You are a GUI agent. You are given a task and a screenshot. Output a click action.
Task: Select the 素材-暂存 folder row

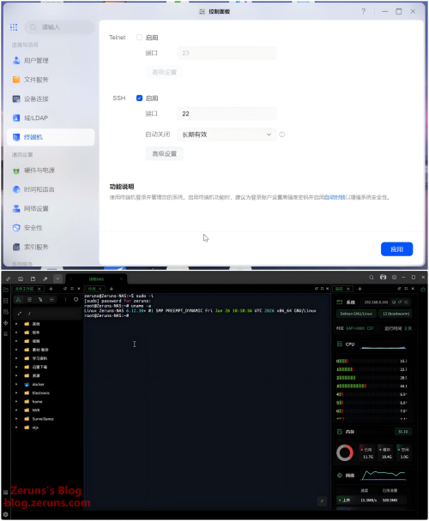[47, 350]
